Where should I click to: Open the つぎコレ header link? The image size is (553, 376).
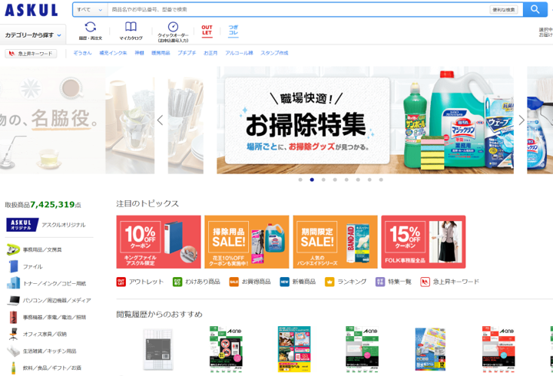pyautogui.click(x=233, y=30)
